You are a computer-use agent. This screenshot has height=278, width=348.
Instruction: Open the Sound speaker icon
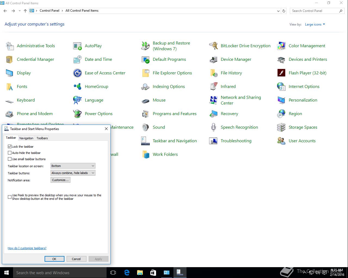tap(145, 127)
